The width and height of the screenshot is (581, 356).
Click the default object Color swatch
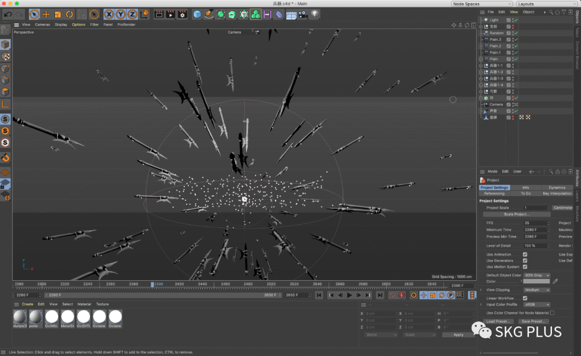coord(536,281)
